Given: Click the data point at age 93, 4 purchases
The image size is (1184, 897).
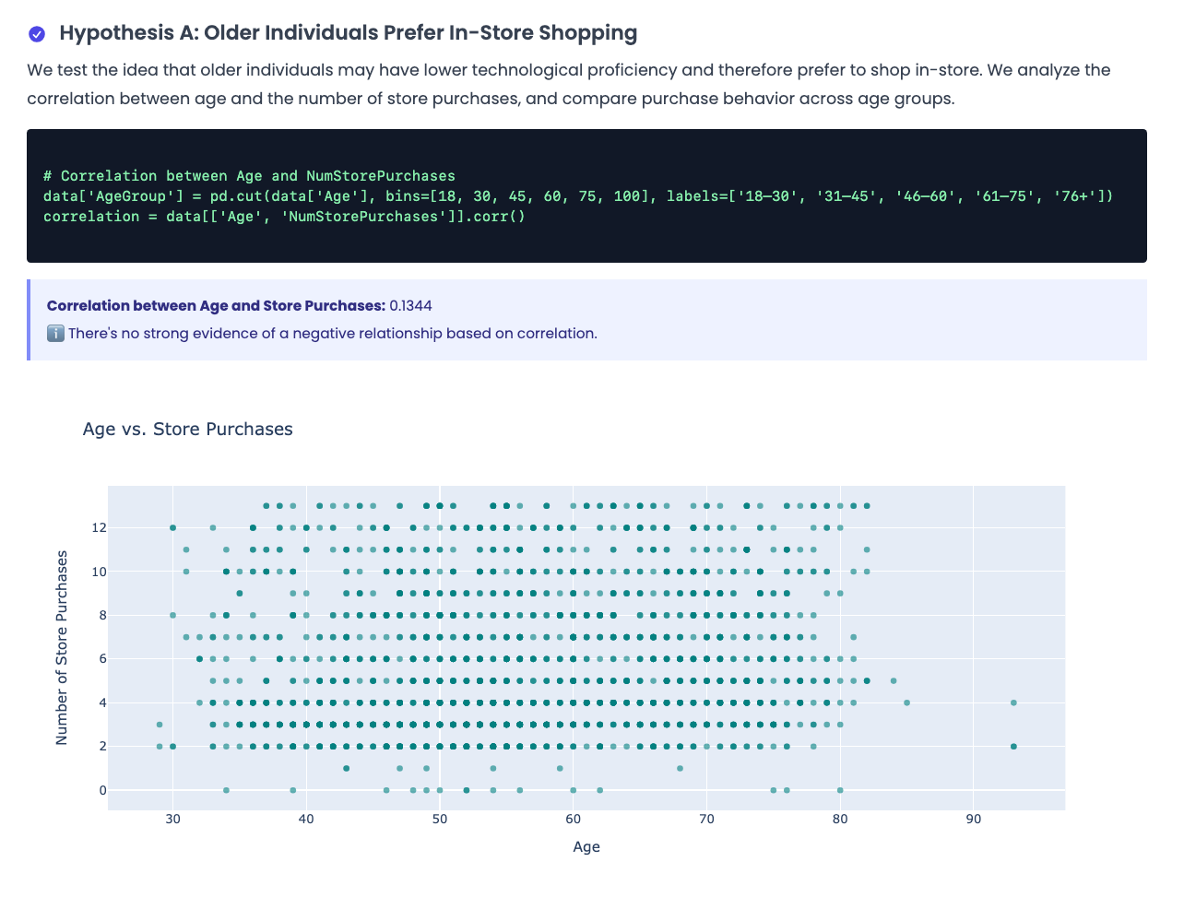Looking at the screenshot, I should [x=1013, y=702].
